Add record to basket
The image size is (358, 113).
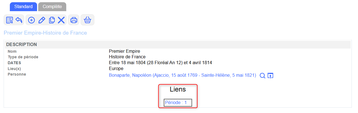pos(88,20)
